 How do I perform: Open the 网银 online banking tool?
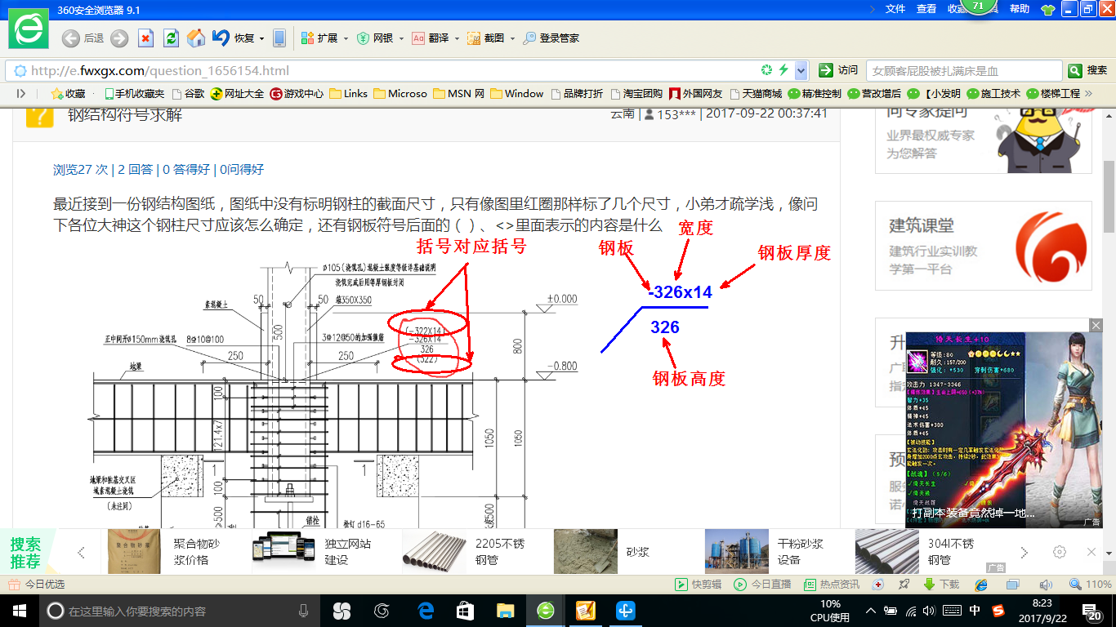(x=376, y=38)
